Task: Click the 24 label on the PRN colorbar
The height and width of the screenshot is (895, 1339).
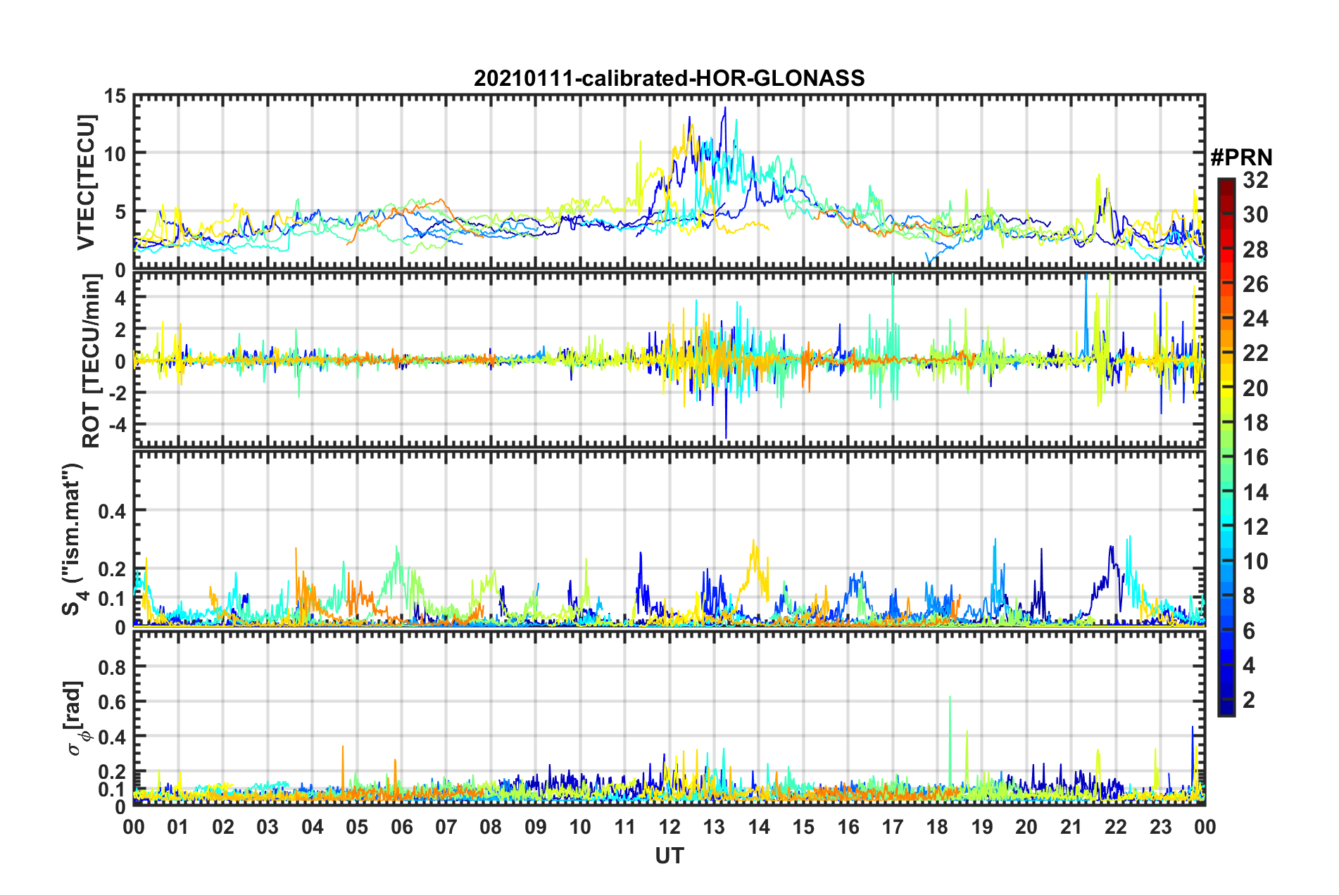Action: [x=1255, y=319]
